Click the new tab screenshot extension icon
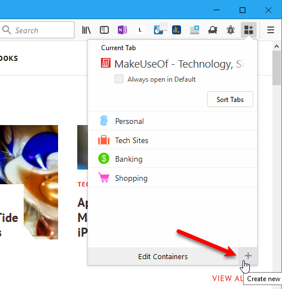This screenshot has width=282, height=289. [x=195, y=30]
